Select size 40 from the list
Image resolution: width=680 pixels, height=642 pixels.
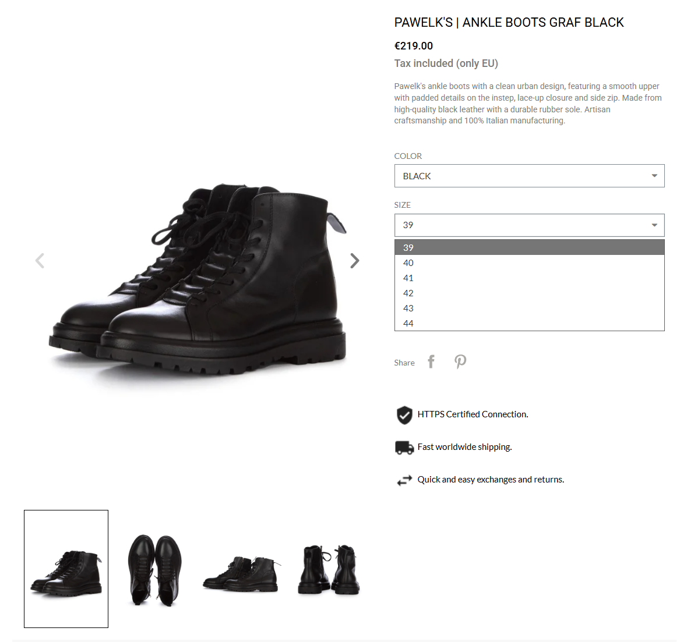tap(529, 263)
